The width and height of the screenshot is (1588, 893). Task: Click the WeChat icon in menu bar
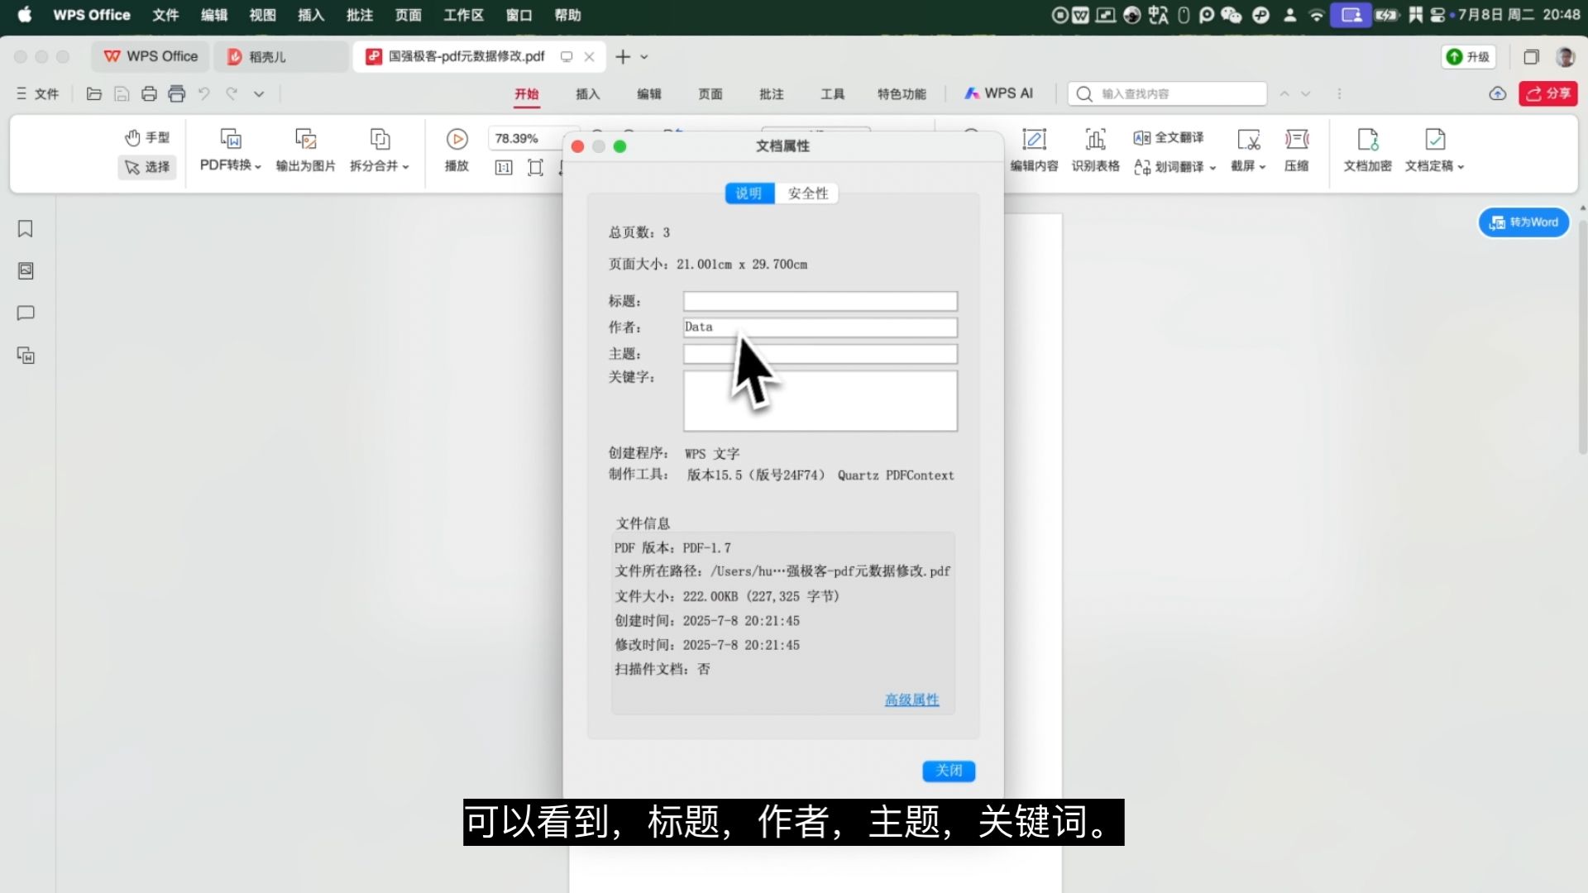coord(1232,15)
